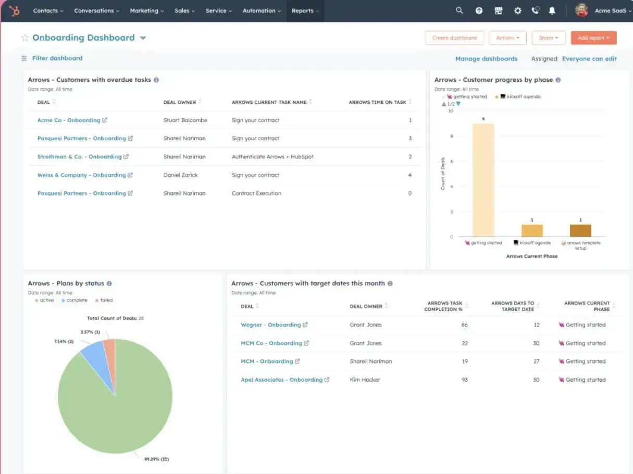This screenshot has width=633, height=474.
Task: Open the settings gear
Action: [x=517, y=10]
